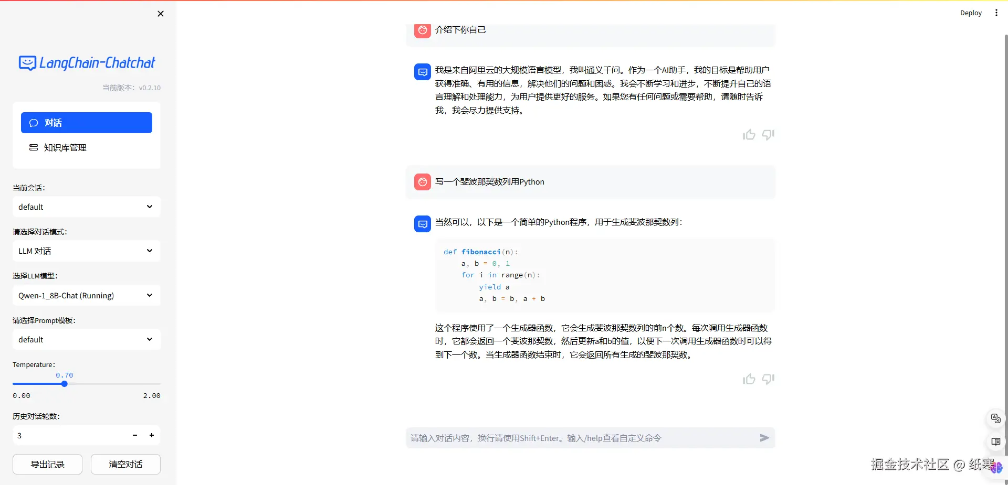
Task: Click user avatar beside 介绍下你自己
Action: point(423,30)
